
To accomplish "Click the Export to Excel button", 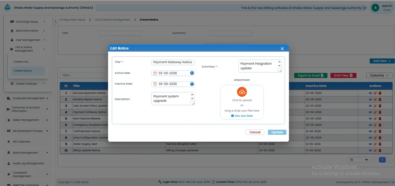I will tap(310, 75).
